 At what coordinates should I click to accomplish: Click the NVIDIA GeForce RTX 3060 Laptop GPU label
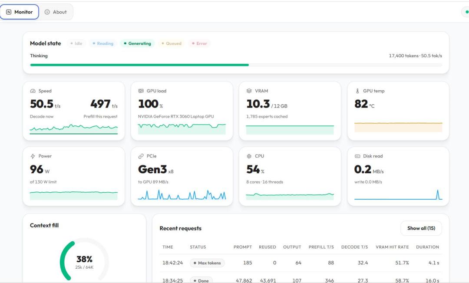point(176,117)
